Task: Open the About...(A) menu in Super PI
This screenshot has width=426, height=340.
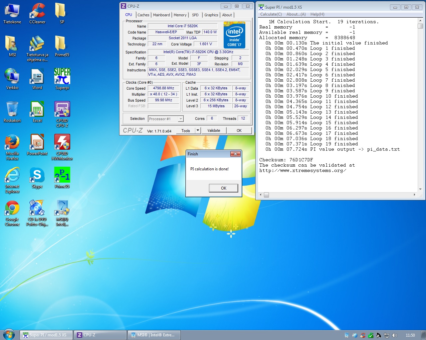Action: tap(296, 14)
